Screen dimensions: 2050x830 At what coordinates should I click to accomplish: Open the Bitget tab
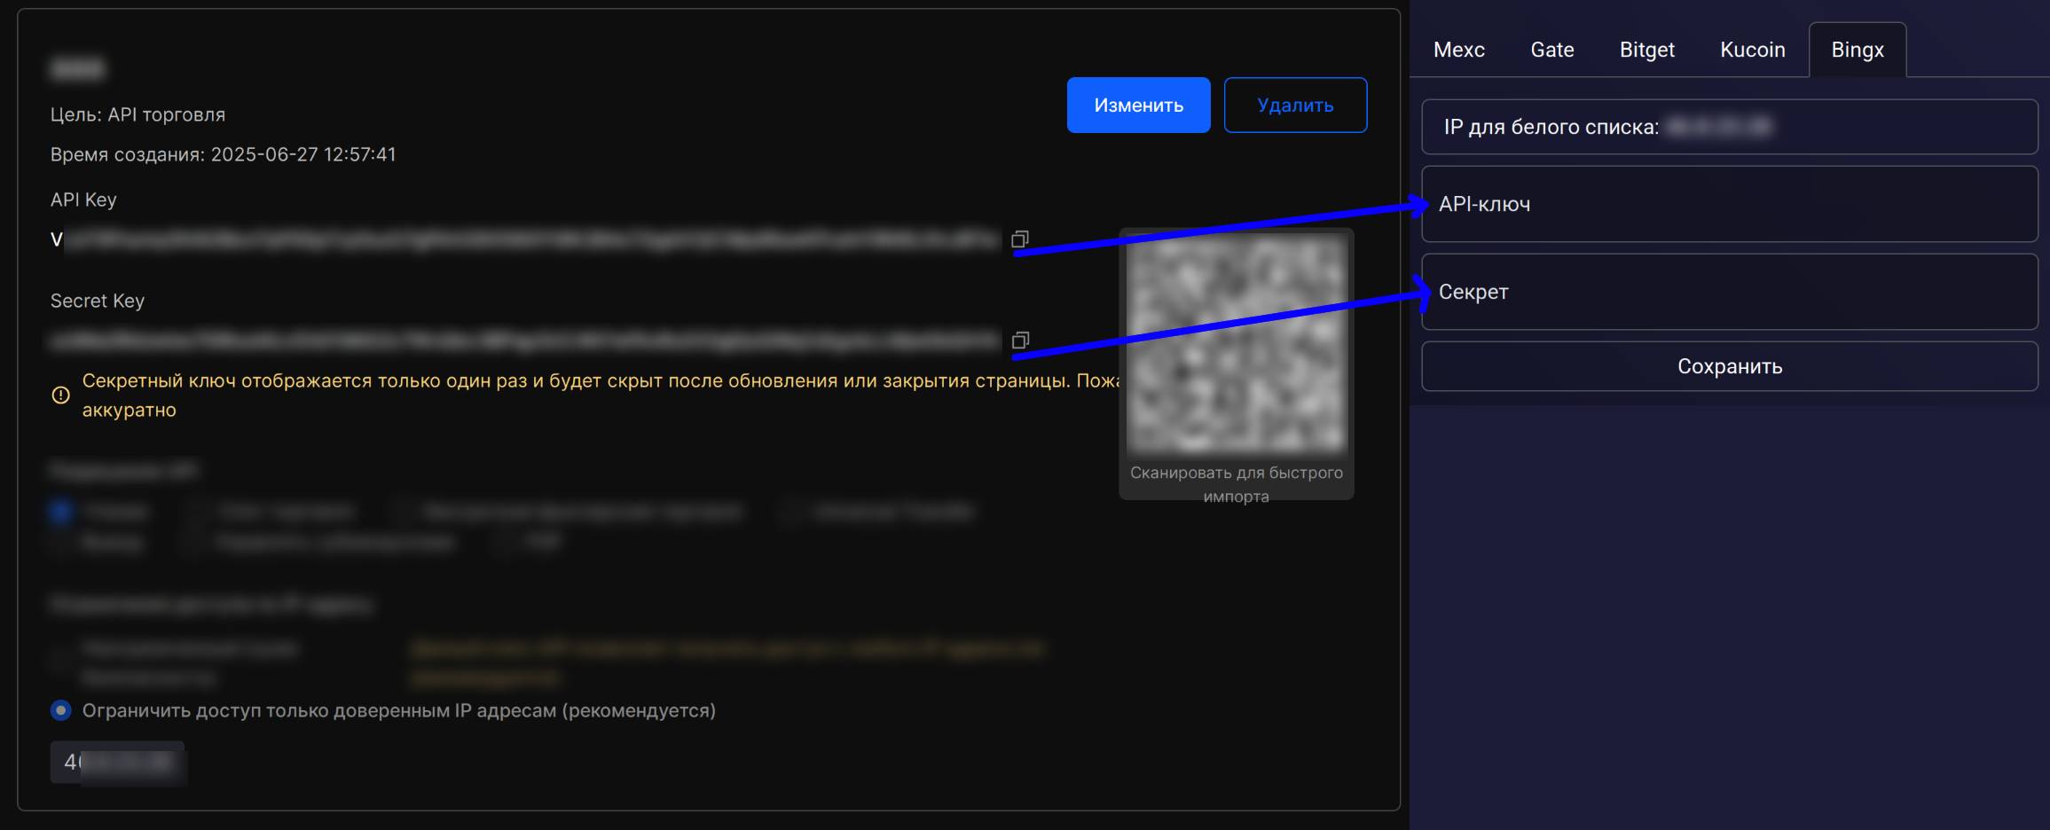[x=1647, y=50]
